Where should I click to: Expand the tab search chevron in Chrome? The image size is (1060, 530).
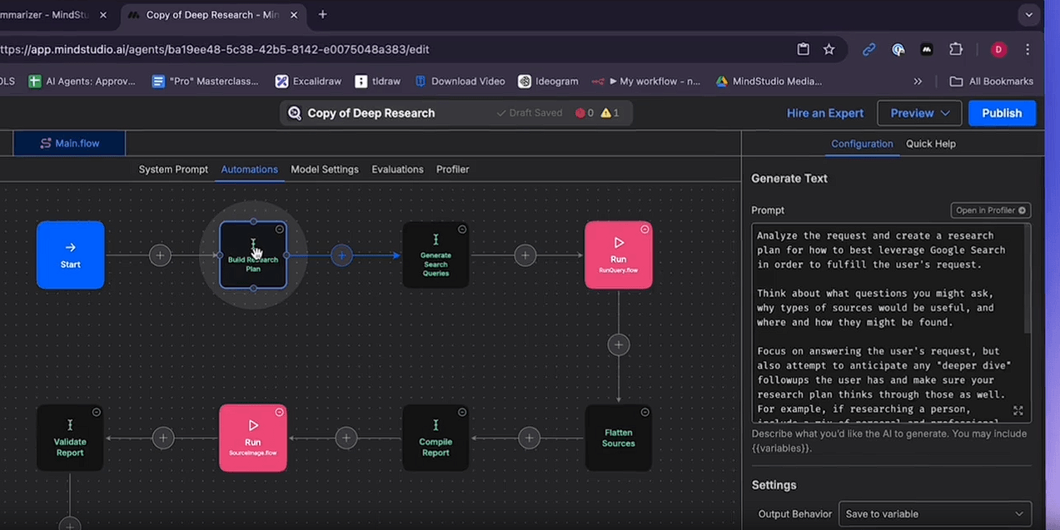(1029, 14)
